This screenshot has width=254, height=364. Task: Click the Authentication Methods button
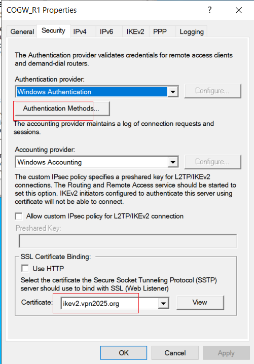point(62,108)
